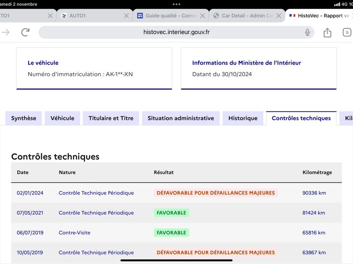Screen dimensions: 353x264
Task: Tap the microphone icon in address bar
Action: tap(307, 32)
